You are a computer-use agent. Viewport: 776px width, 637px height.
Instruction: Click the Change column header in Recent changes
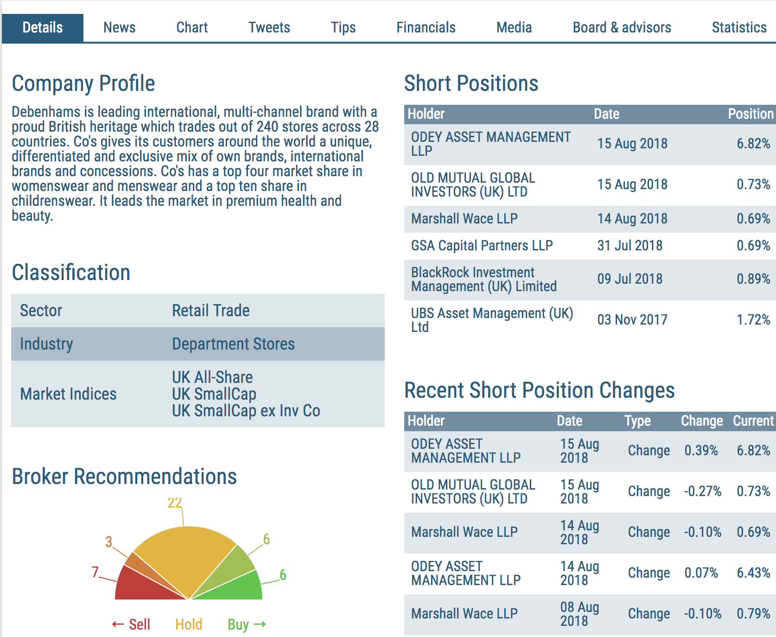702,421
